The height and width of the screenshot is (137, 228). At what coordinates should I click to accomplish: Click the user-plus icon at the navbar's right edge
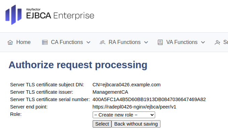(x=217, y=42)
